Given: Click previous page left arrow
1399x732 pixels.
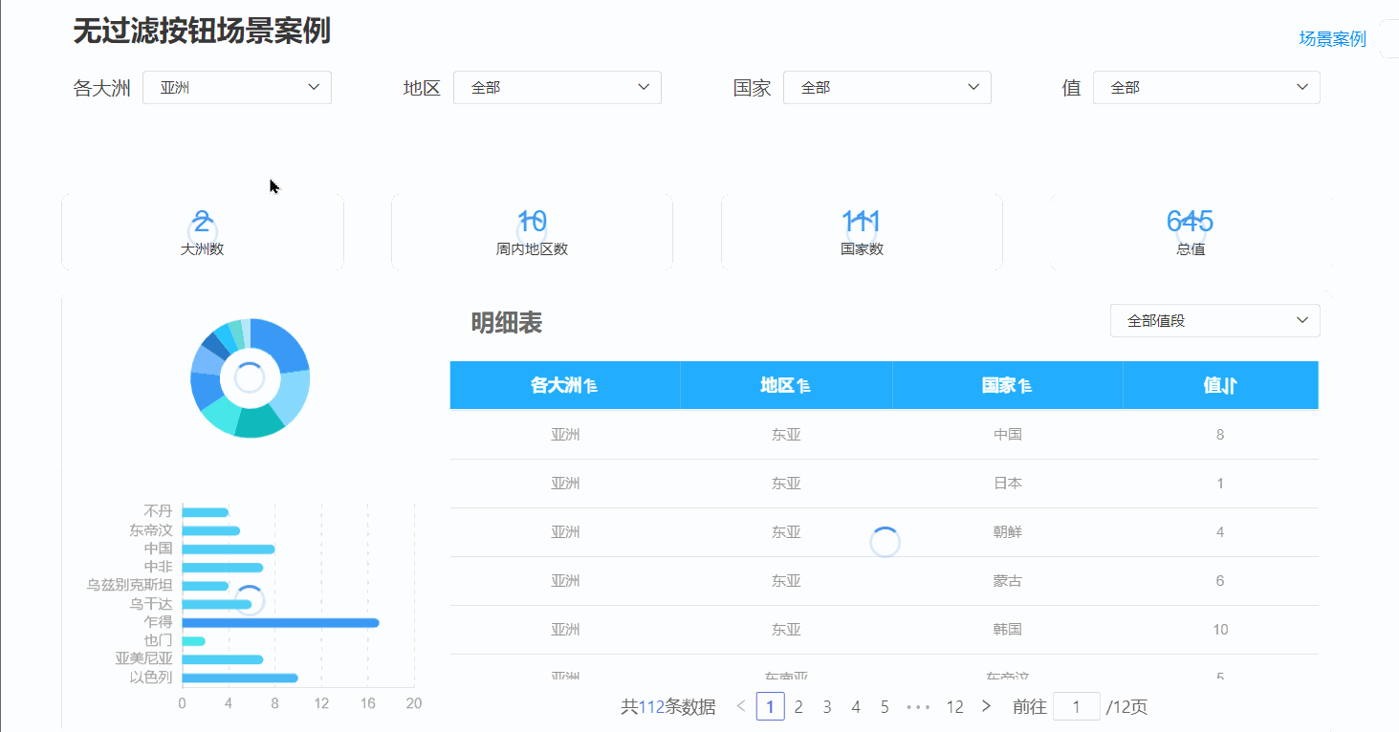Looking at the screenshot, I should pos(741,707).
